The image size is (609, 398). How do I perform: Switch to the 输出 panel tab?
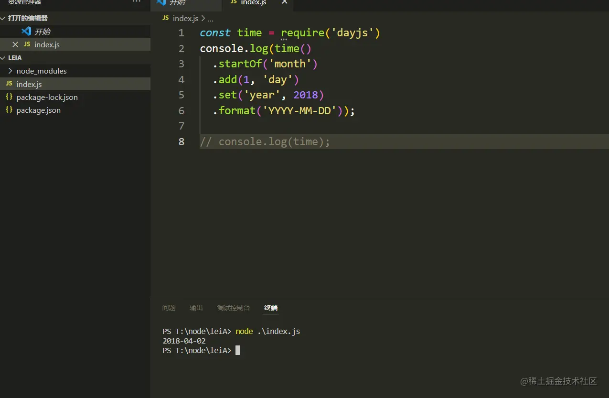point(196,308)
